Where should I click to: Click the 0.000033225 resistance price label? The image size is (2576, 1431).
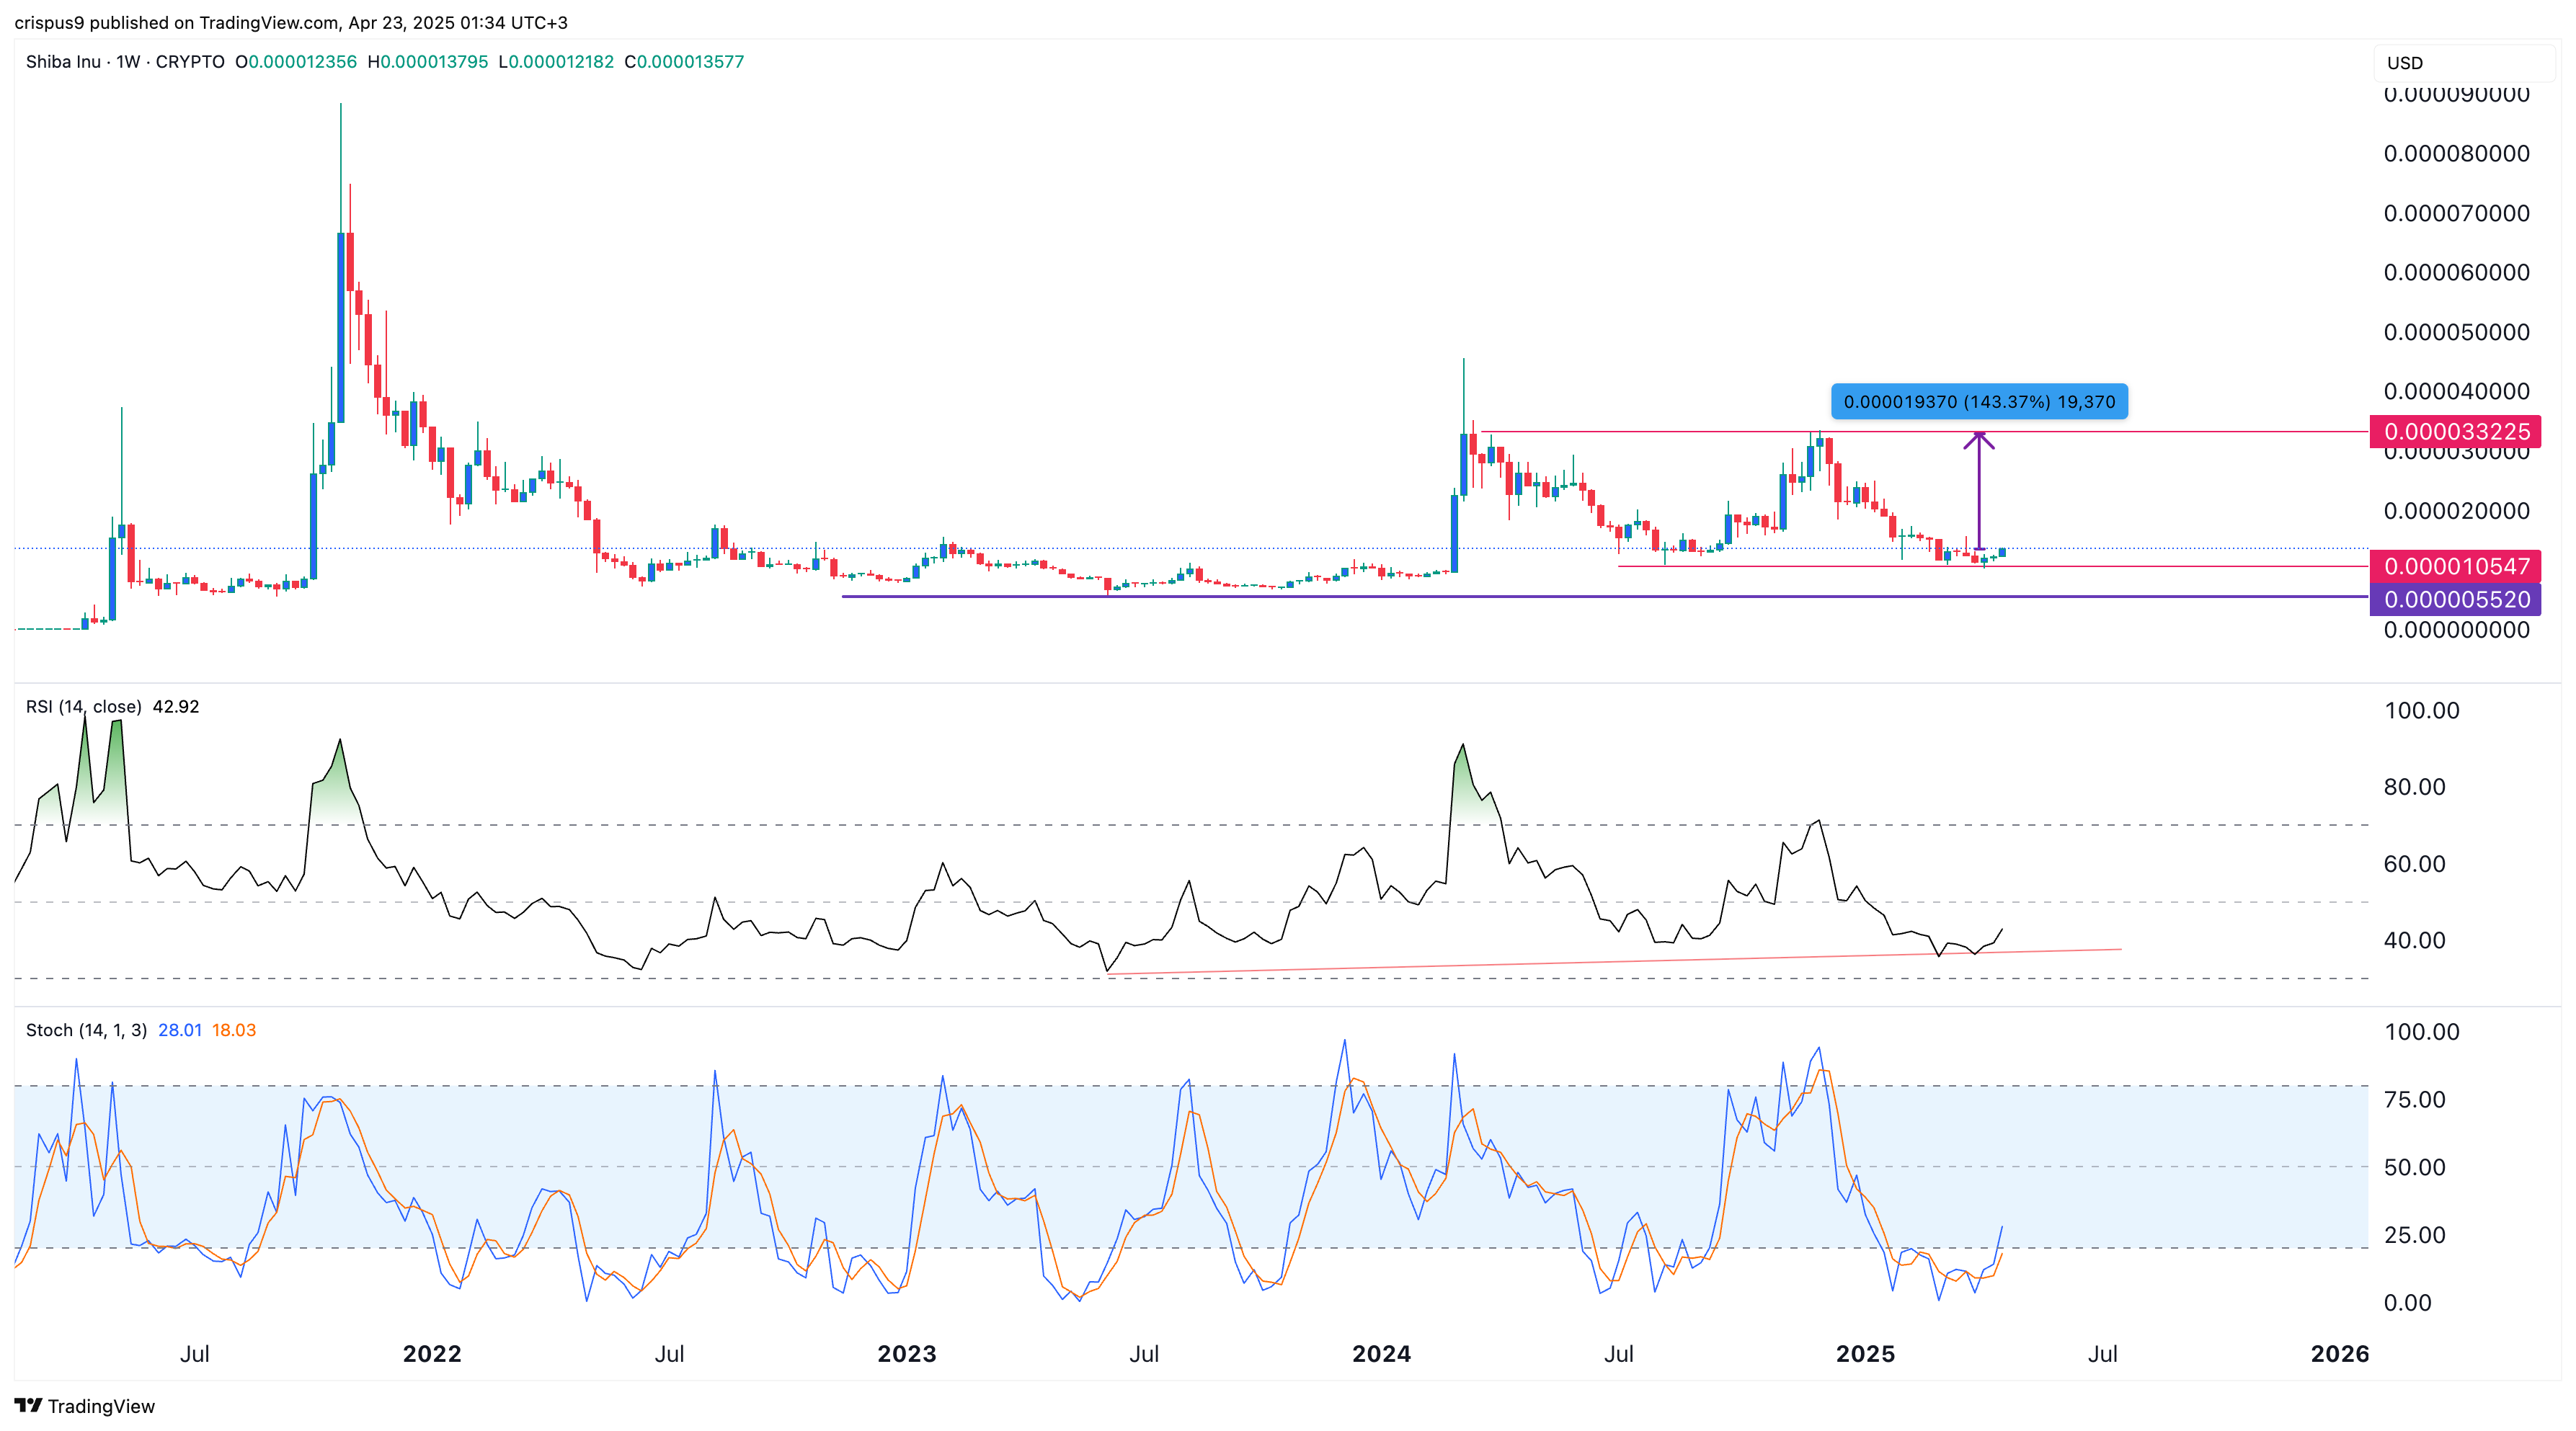2456,431
